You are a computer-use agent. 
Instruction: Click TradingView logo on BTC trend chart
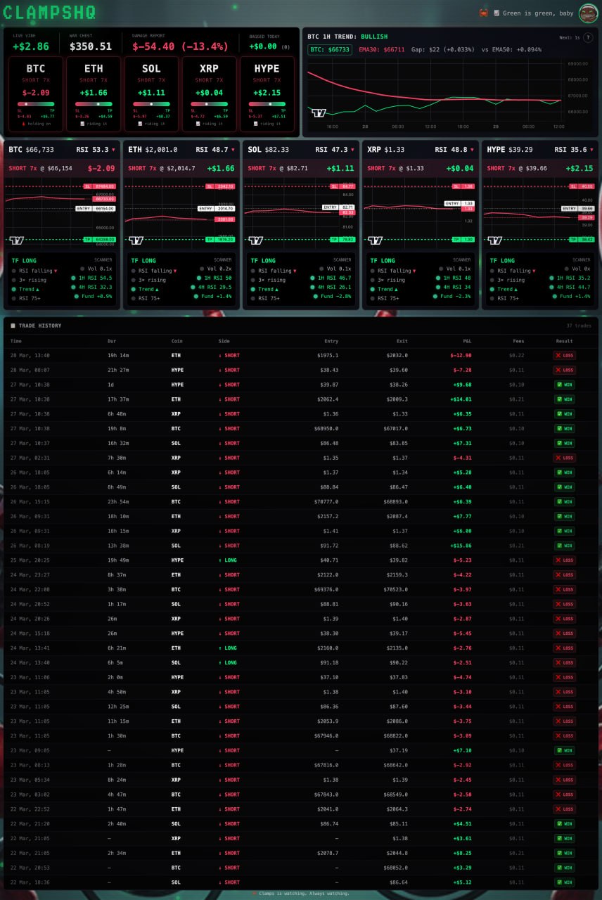pyautogui.click(x=319, y=112)
